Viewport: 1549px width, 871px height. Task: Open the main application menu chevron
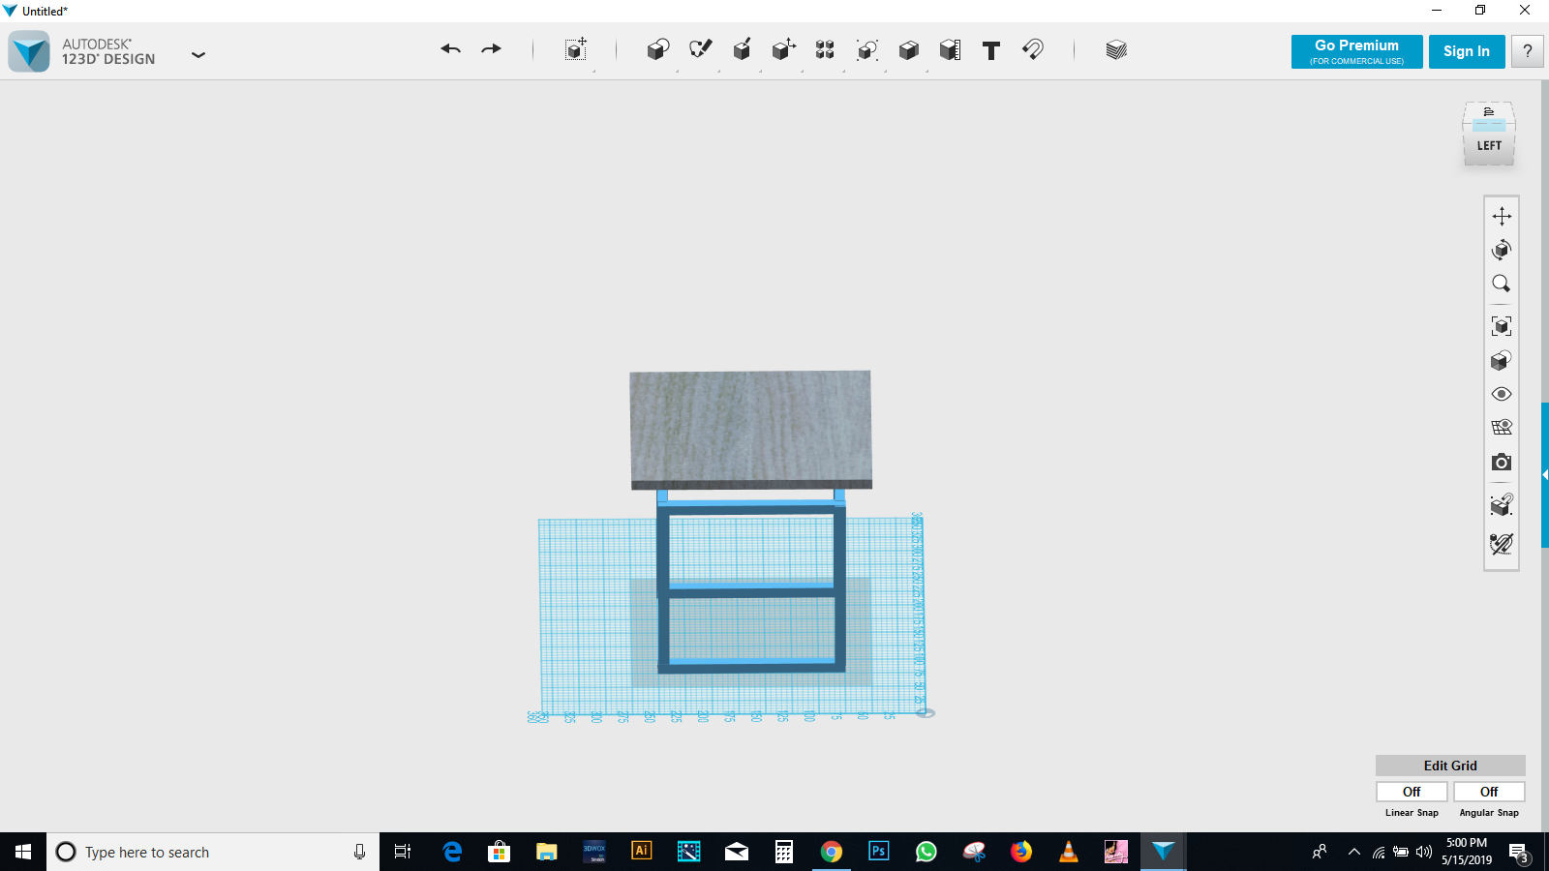198,55
